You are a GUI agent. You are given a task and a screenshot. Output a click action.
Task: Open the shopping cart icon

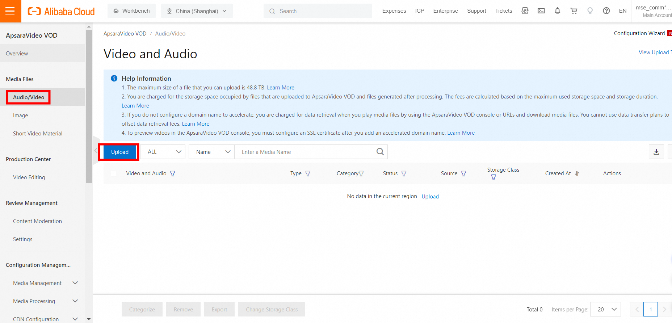tap(574, 11)
